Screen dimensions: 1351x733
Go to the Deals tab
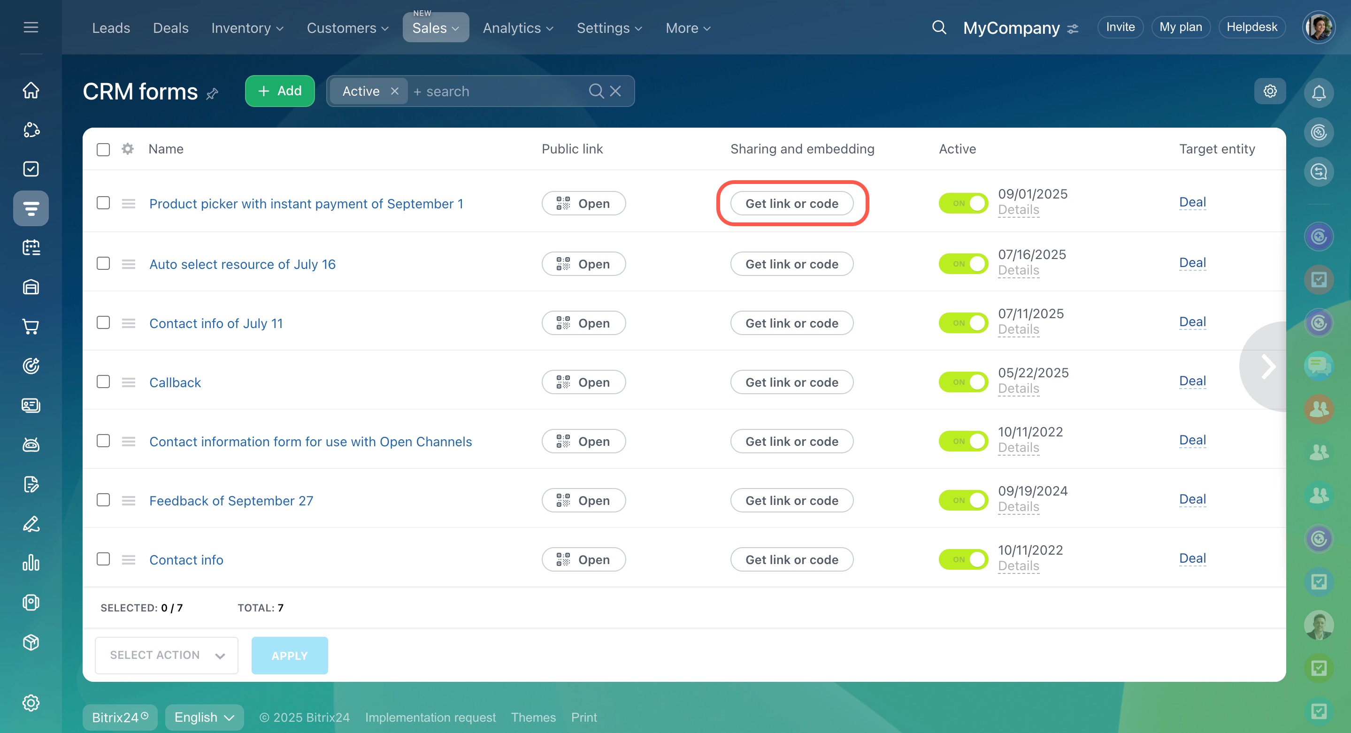170,28
